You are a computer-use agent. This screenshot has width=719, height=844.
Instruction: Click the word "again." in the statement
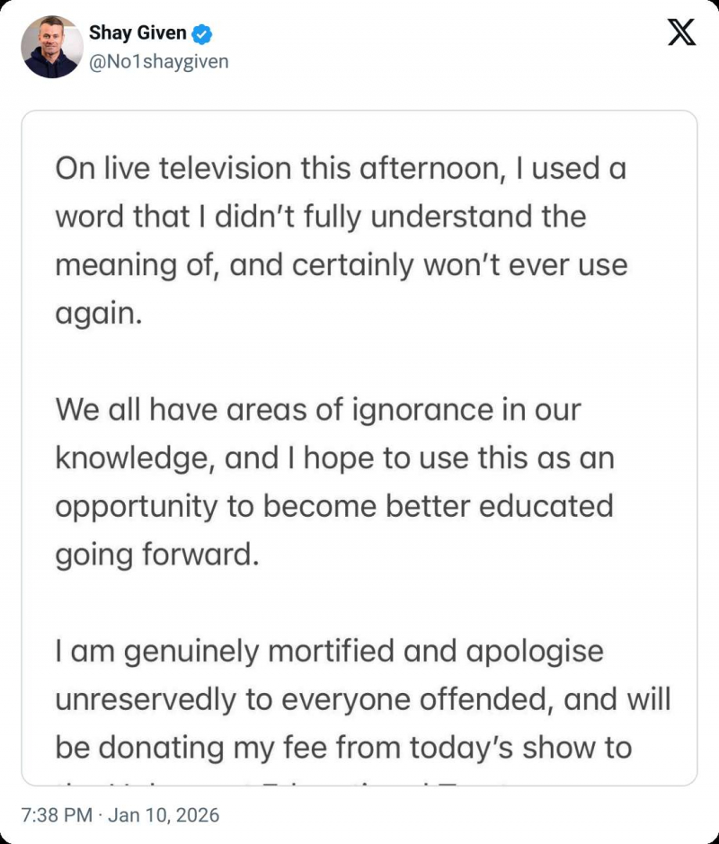[99, 314]
